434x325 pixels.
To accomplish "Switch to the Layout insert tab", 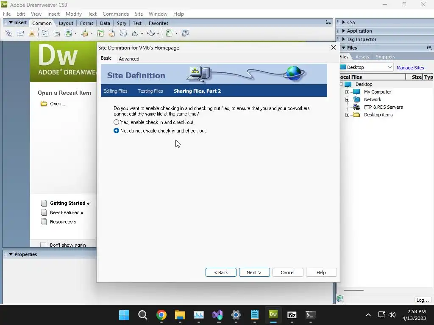I will pyautogui.click(x=66, y=23).
